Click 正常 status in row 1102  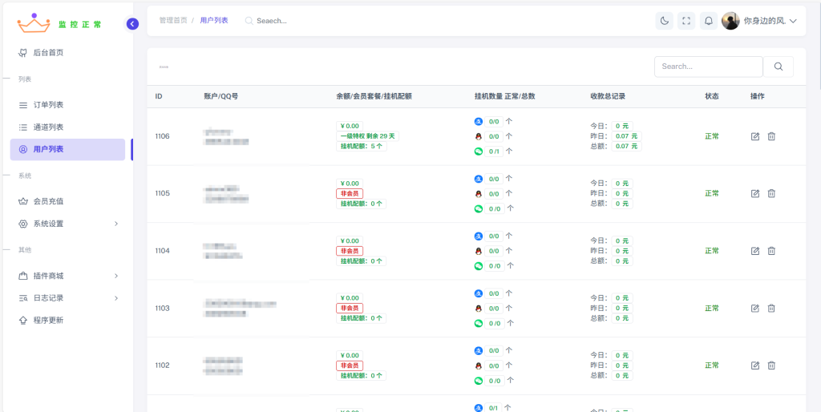pos(712,366)
